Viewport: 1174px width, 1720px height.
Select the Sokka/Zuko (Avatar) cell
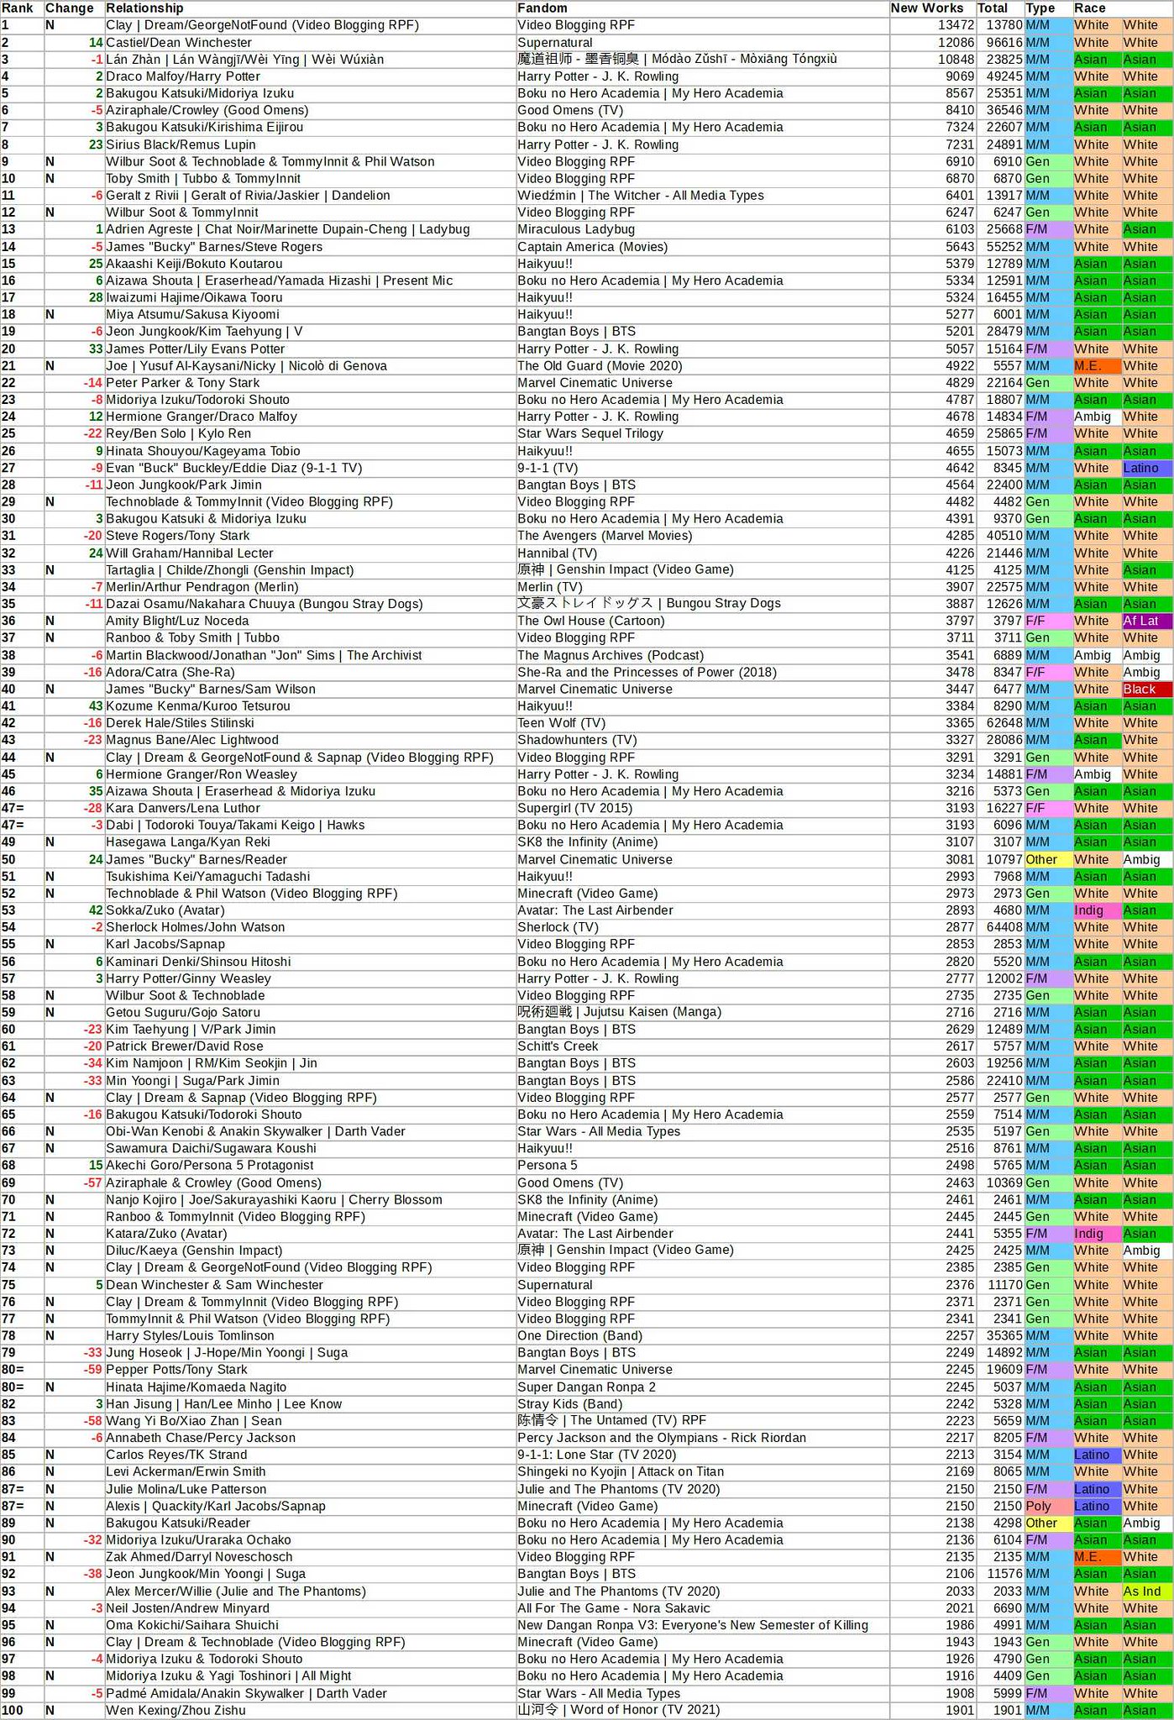tap(310, 910)
